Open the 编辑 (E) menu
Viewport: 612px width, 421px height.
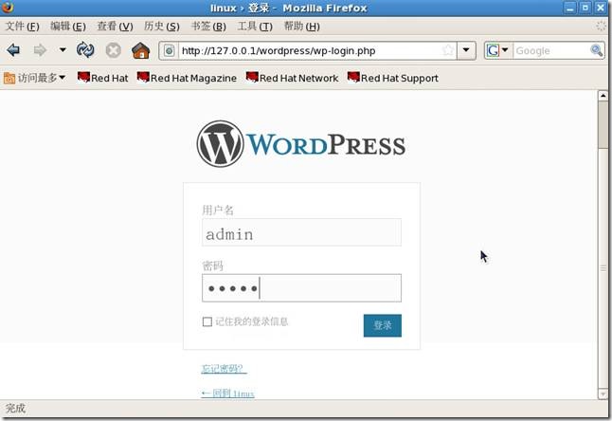[x=68, y=27]
